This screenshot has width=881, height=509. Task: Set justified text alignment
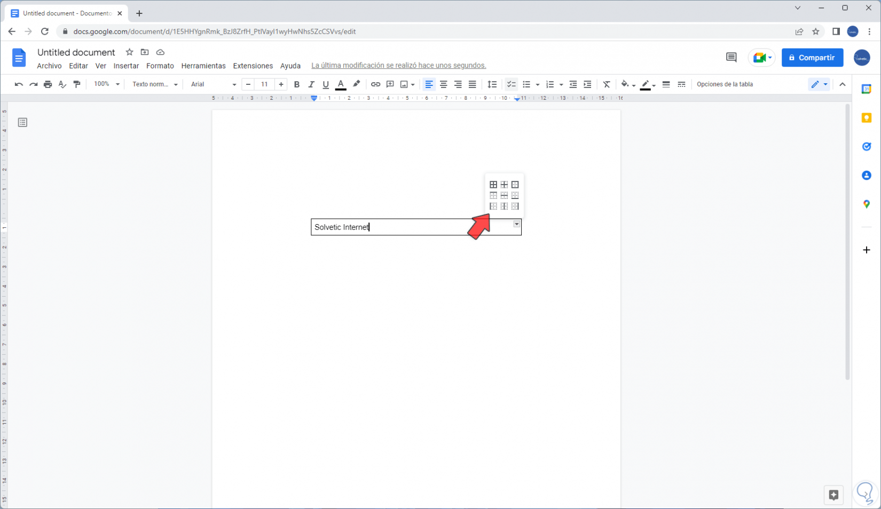(x=472, y=84)
